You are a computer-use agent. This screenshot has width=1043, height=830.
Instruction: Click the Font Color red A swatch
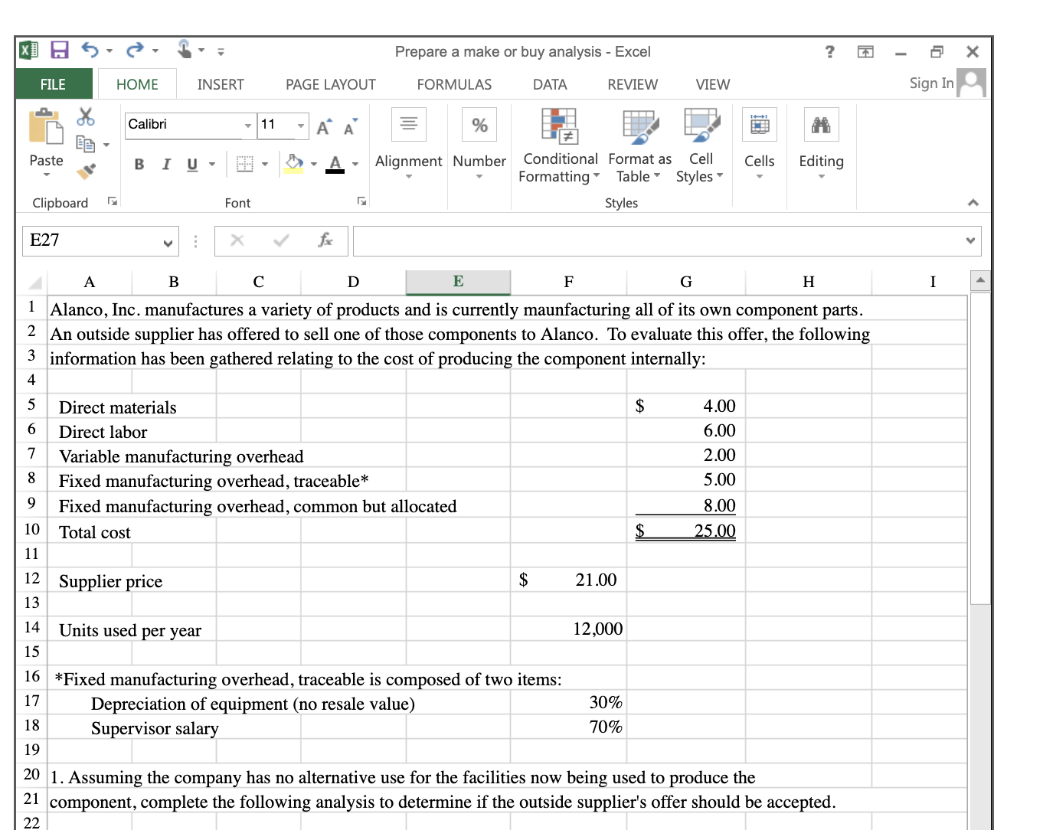click(x=335, y=164)
